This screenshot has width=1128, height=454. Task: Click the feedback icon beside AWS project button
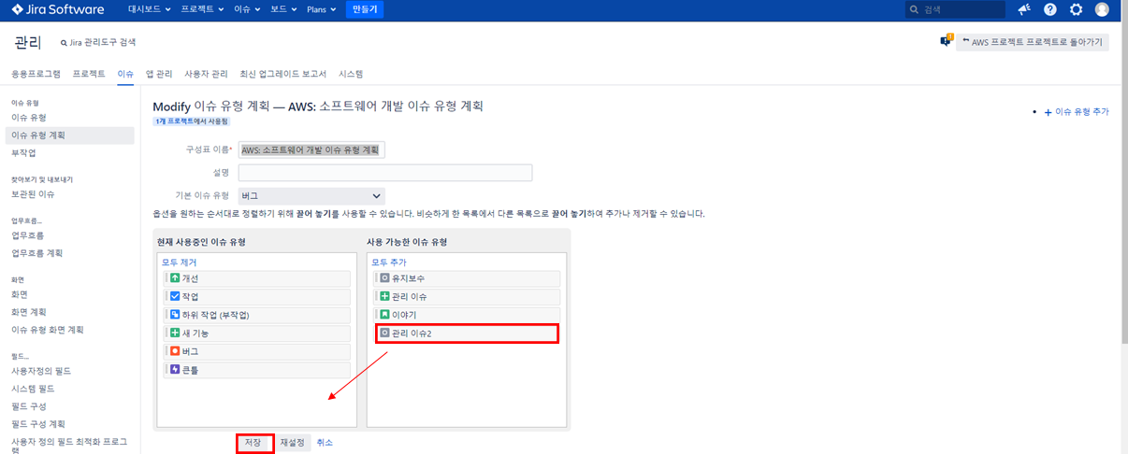pyautogui.click(x=946, y=41)
